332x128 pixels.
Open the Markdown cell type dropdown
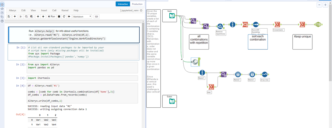click(82, 16)
